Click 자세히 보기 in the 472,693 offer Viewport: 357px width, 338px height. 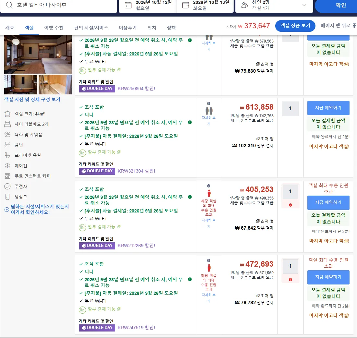209,298
